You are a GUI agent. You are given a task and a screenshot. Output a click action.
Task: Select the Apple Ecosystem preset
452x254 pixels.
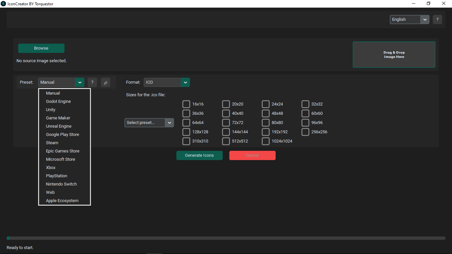point(65,201)
